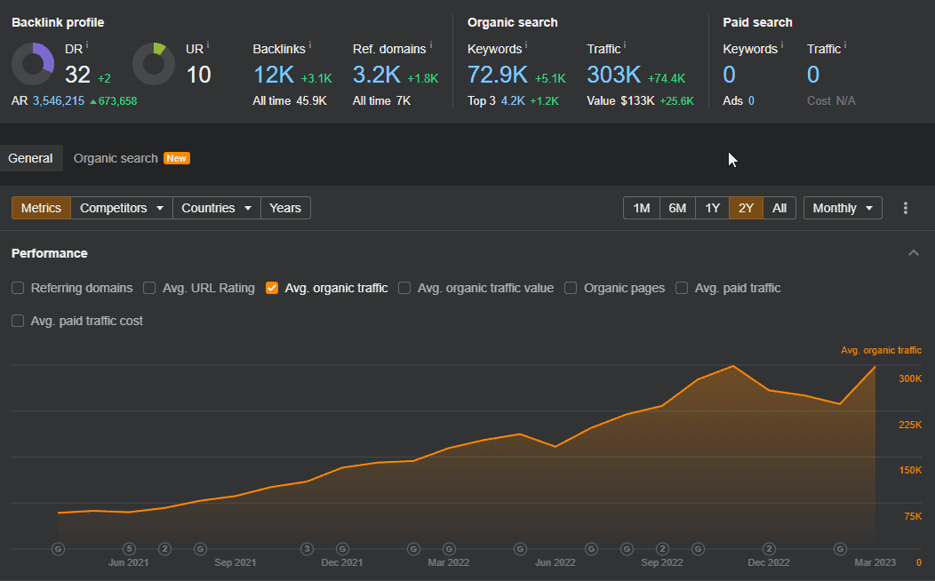Click the info icon beside Ref. domains
935x581 pixels.
pos(430,44)
